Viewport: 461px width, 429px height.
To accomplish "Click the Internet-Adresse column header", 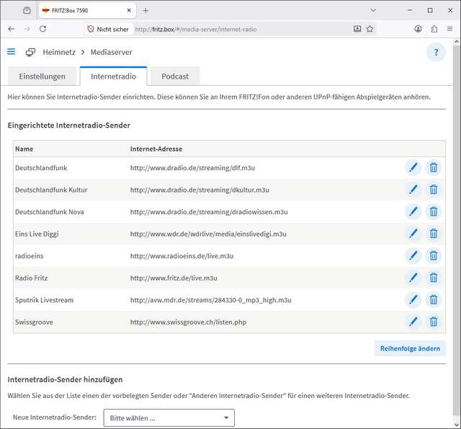I will click(156, 149).
